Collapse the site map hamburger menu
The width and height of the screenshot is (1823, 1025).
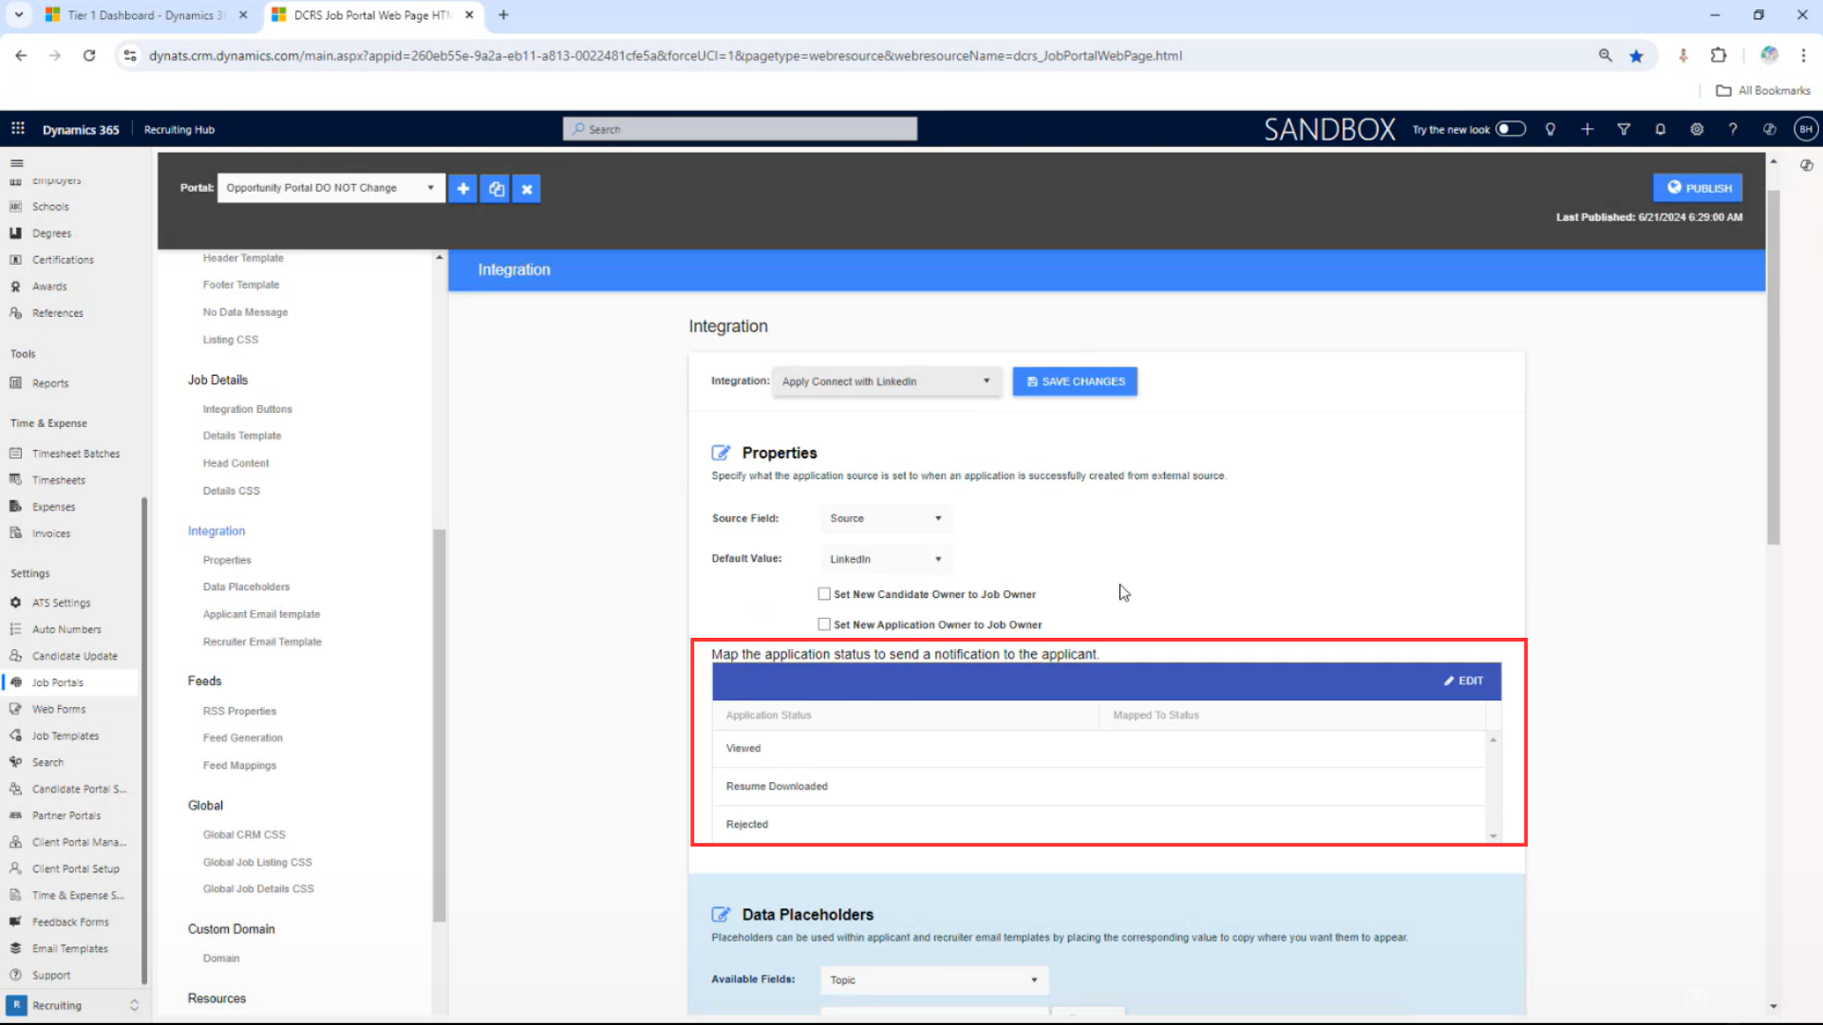point(16,163)
